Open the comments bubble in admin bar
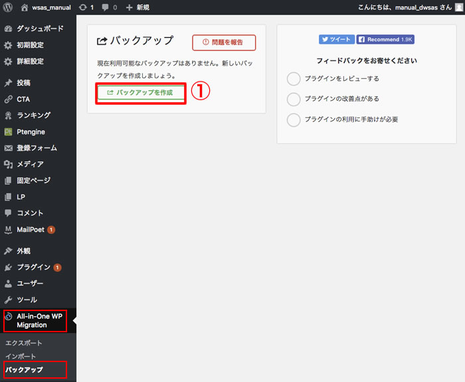The height and width of the screenshot is (382, 465). 109,7
